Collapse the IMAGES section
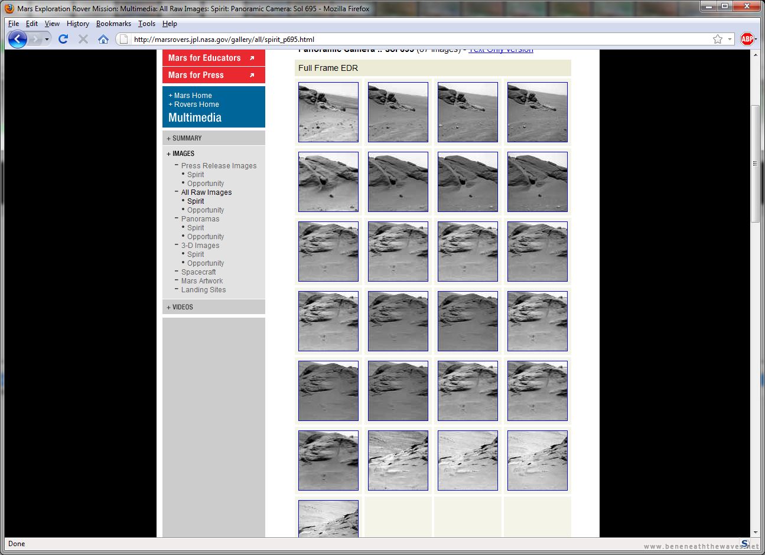Screen dimensions: 765x555 coord(181,154)
